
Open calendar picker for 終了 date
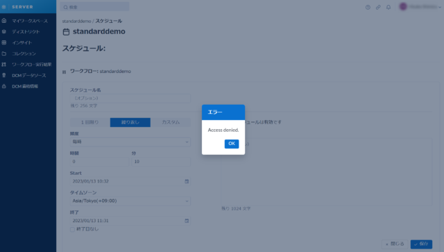tap(187, 221)
